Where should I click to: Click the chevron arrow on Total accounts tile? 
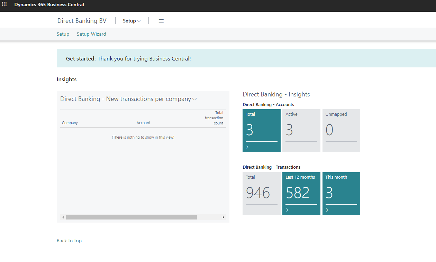point(247,147)
